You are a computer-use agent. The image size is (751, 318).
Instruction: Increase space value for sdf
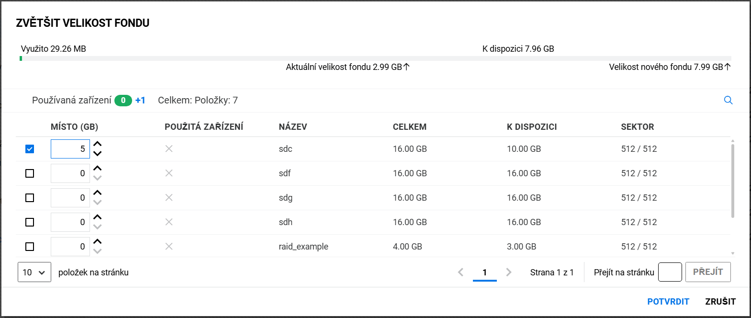click(x=98, y=168)
